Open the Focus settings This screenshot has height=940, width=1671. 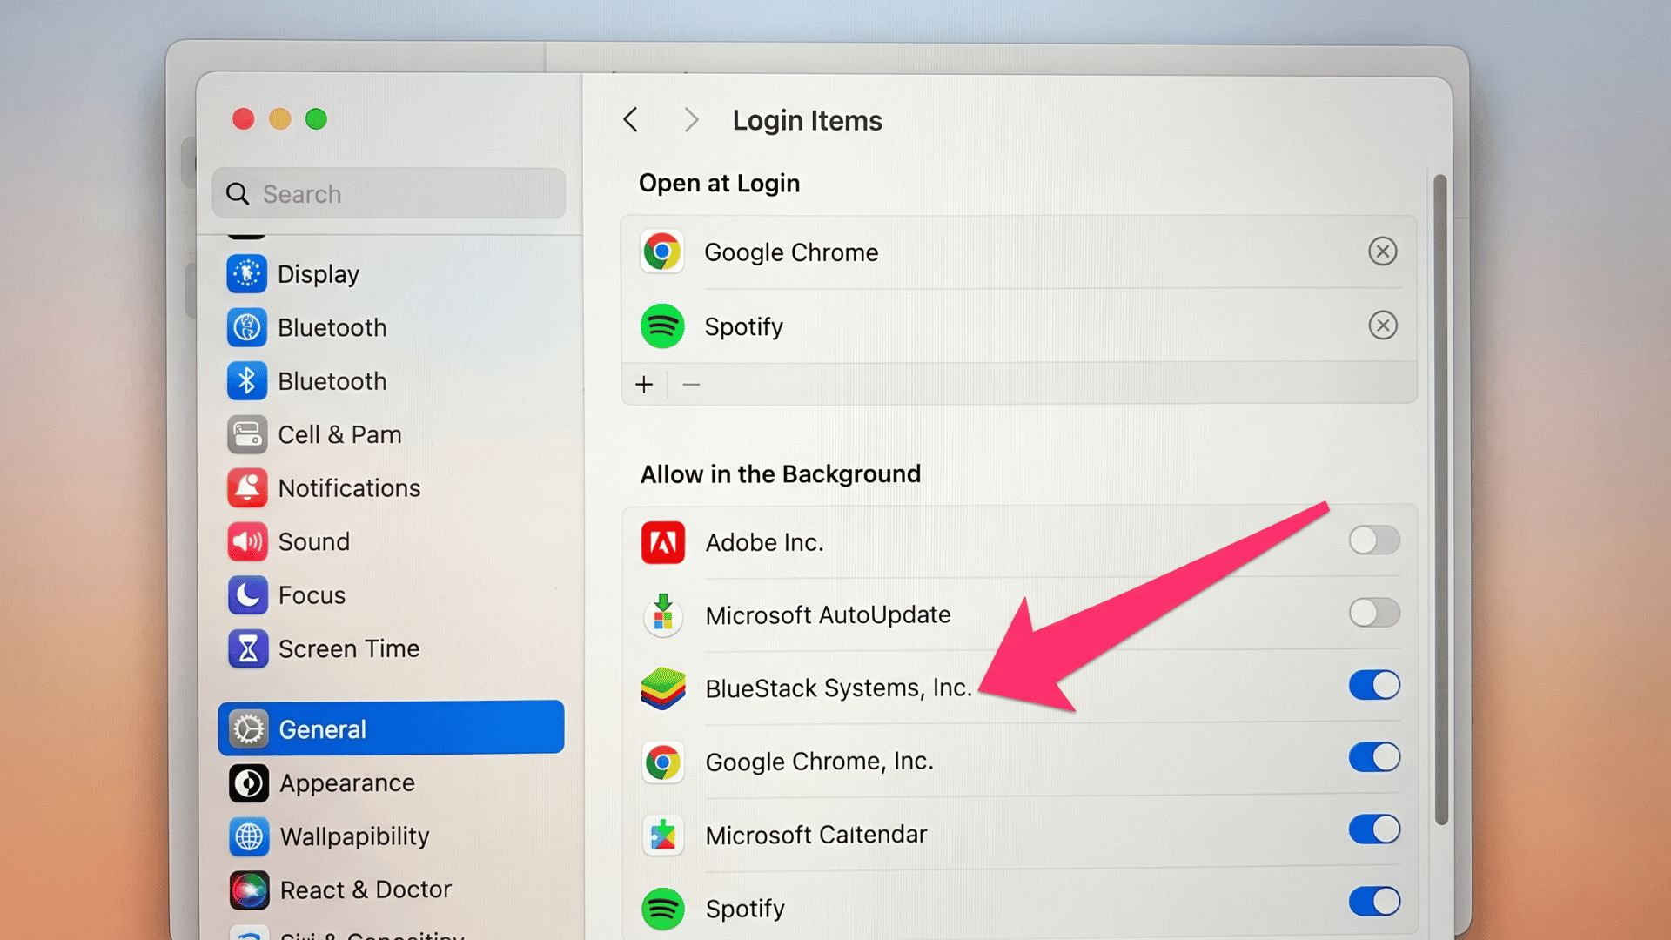click(x=312, y=595)
